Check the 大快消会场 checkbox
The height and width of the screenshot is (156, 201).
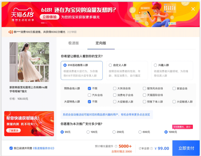[x=115, y=88]
